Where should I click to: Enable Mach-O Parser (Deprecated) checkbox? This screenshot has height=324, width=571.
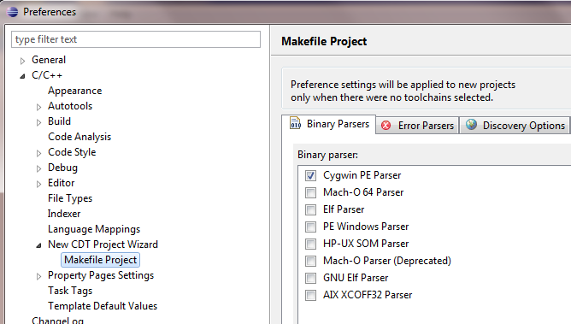click(x=310, y=261)
